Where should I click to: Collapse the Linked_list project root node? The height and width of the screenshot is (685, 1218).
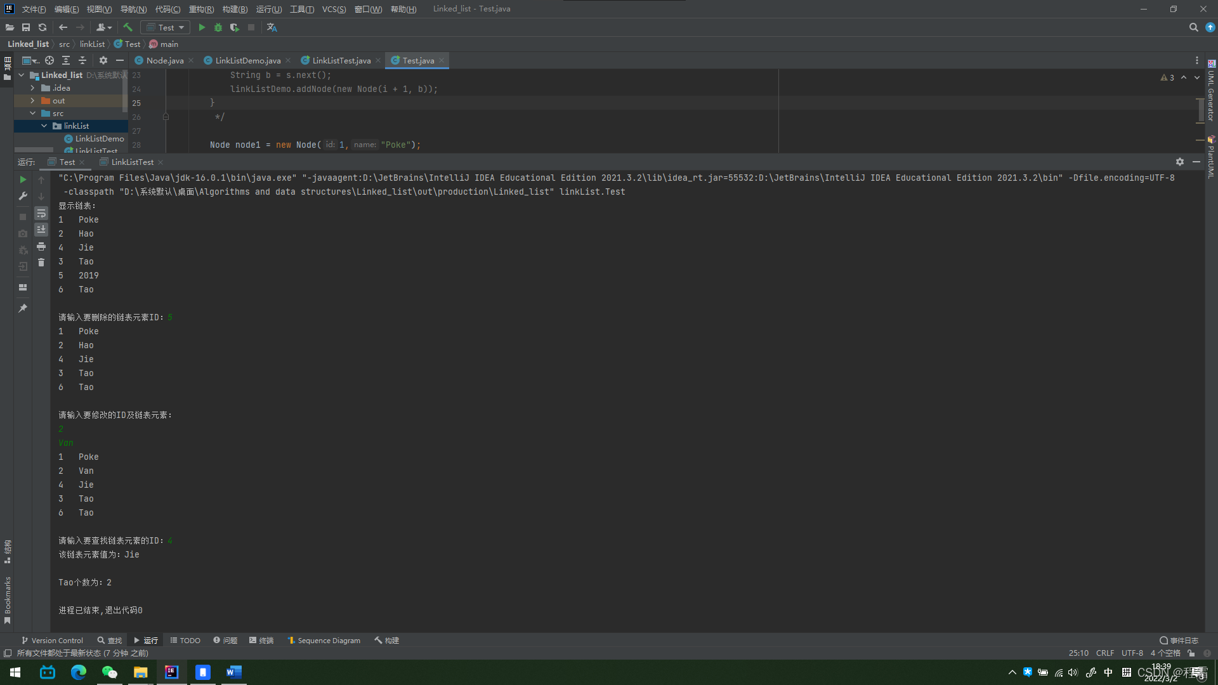[22, 75]
